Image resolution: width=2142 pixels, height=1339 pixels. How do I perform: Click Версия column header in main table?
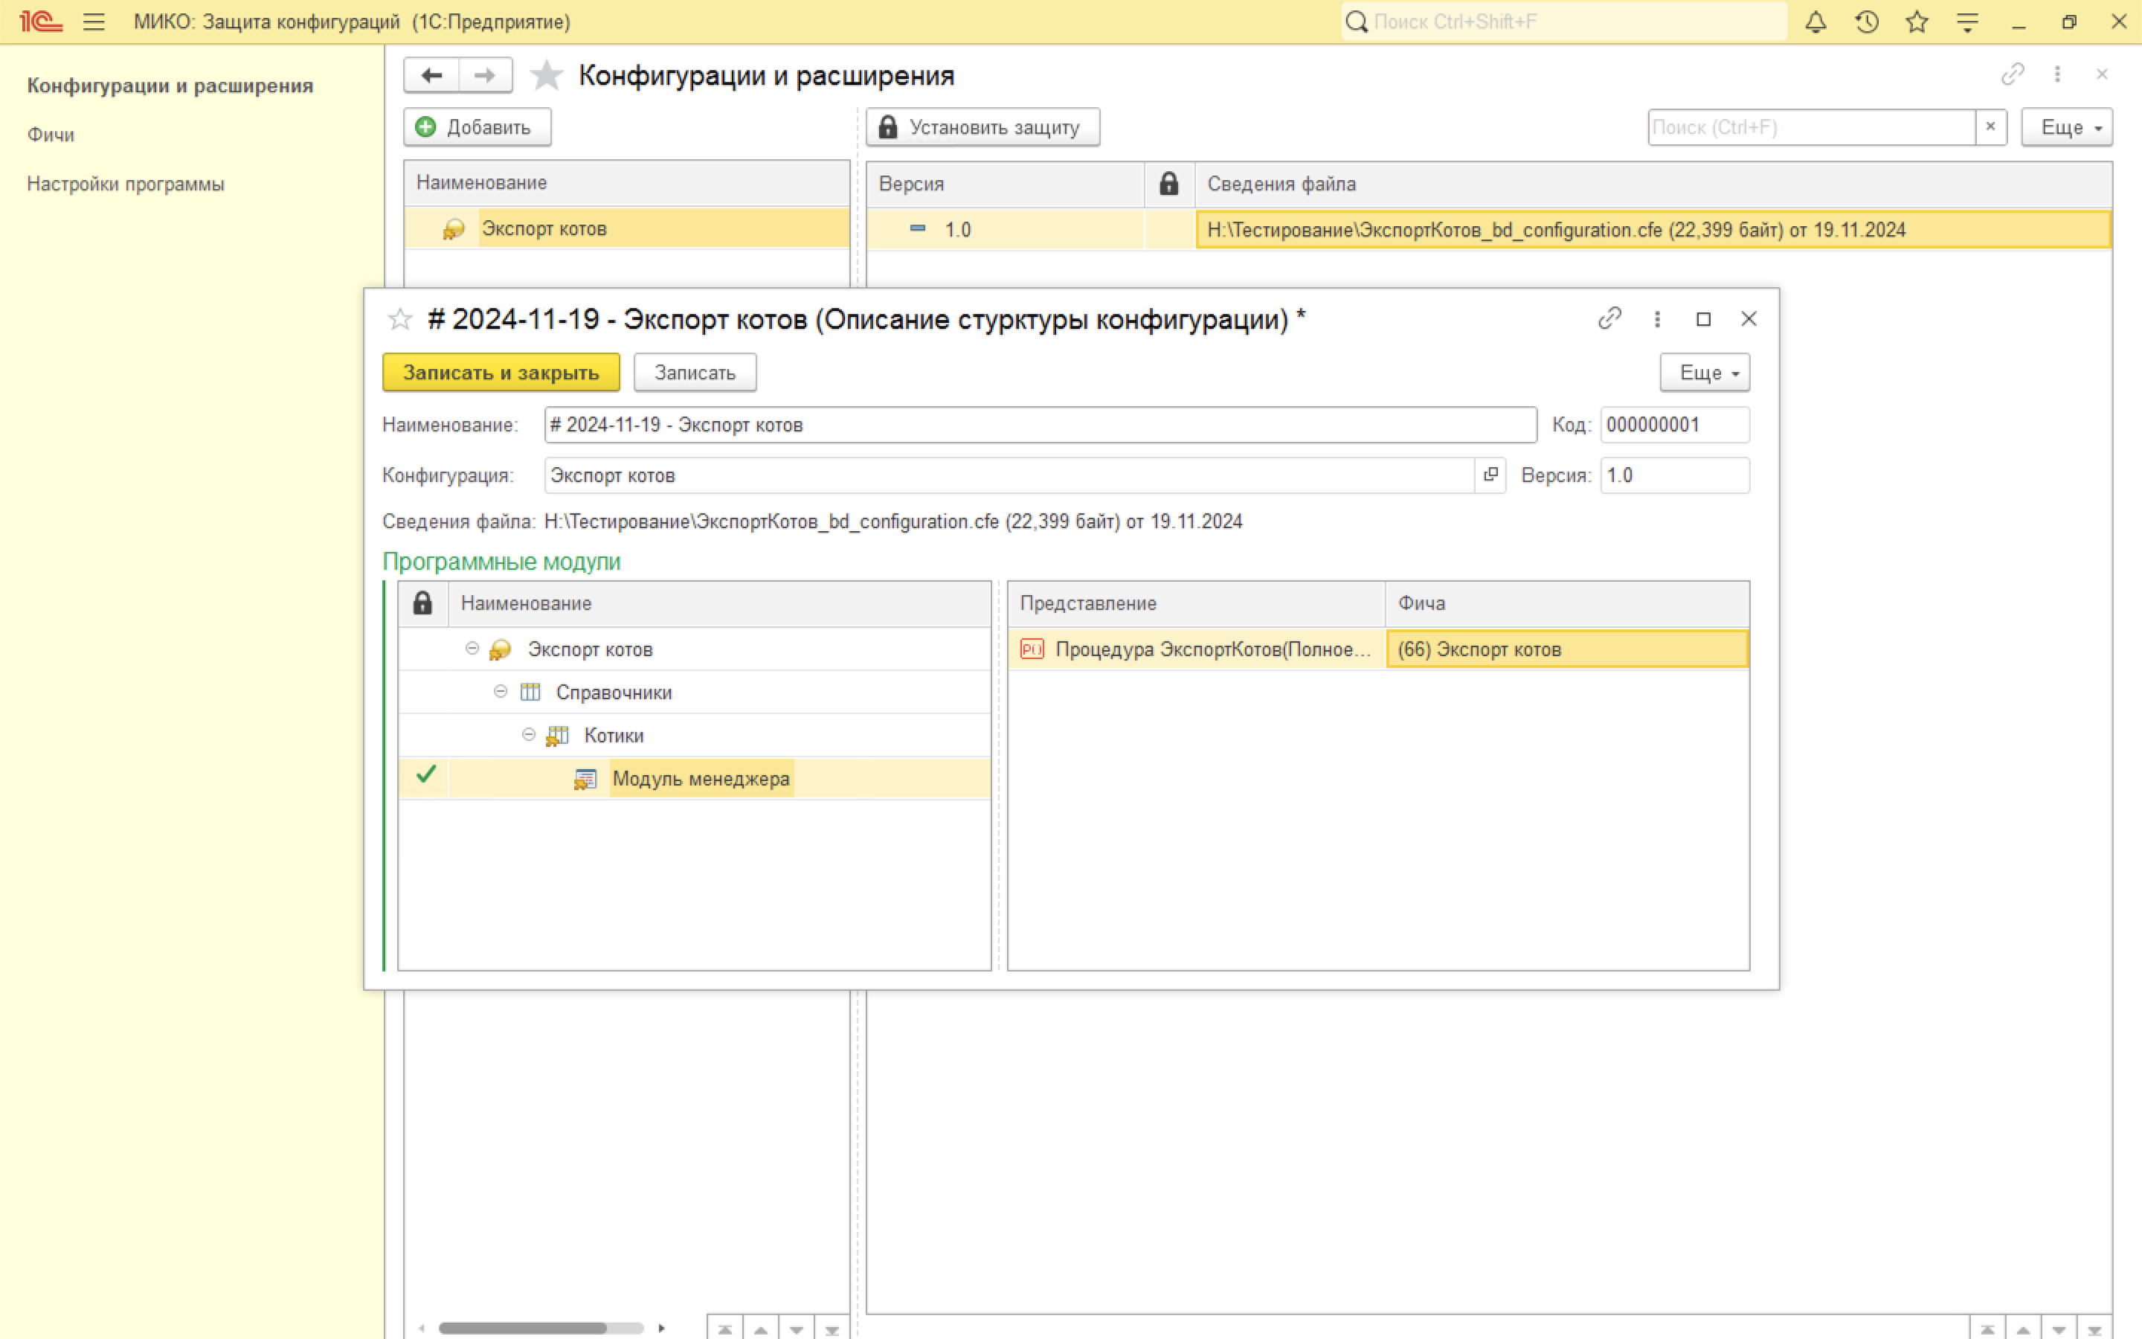1005,183
